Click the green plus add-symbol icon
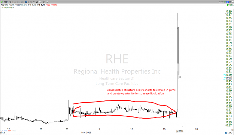 [2, 2]
